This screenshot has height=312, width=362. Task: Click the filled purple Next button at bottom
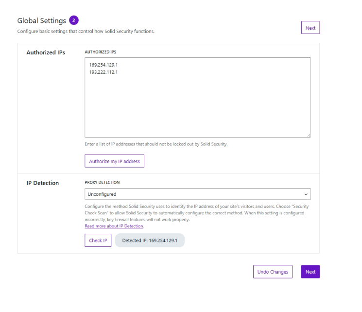tap(310, 272)
